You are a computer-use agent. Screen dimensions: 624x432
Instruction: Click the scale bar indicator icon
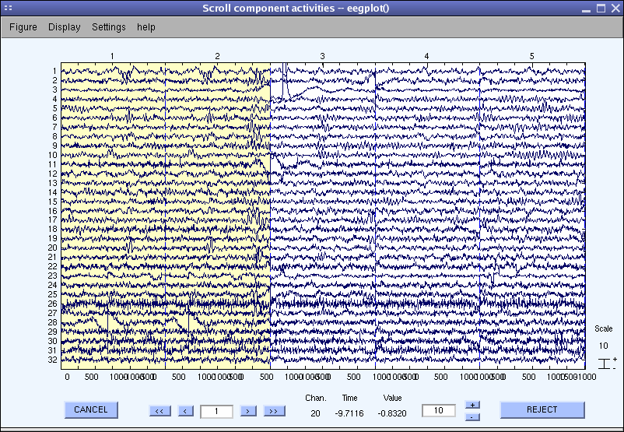(x=605, y=363)
